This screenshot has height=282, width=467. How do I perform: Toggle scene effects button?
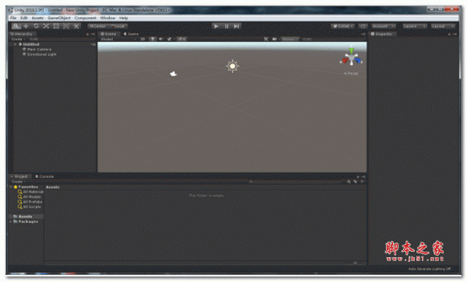(x=170, y=39)
